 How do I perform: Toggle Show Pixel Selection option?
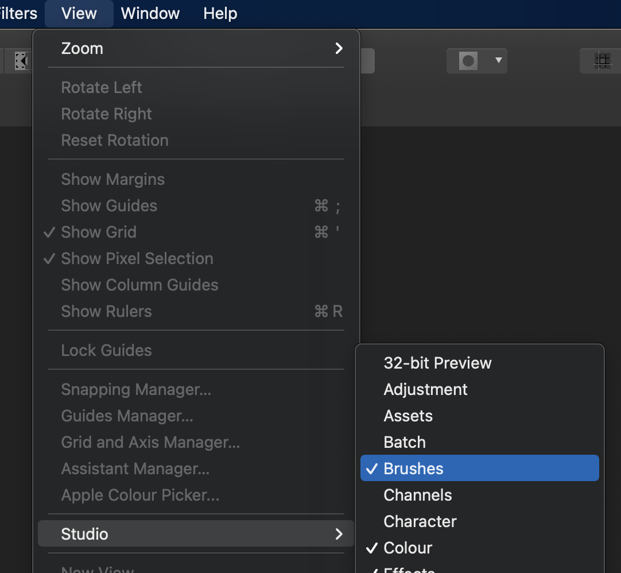coord(137,258)
